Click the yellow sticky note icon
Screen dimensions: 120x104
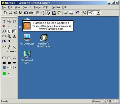coord(59,13)
